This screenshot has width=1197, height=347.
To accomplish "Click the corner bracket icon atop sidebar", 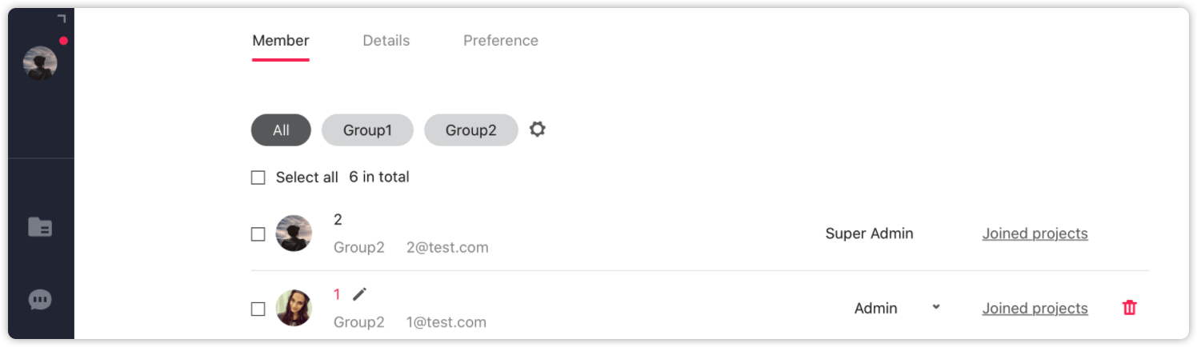I will tap(62, 18).
